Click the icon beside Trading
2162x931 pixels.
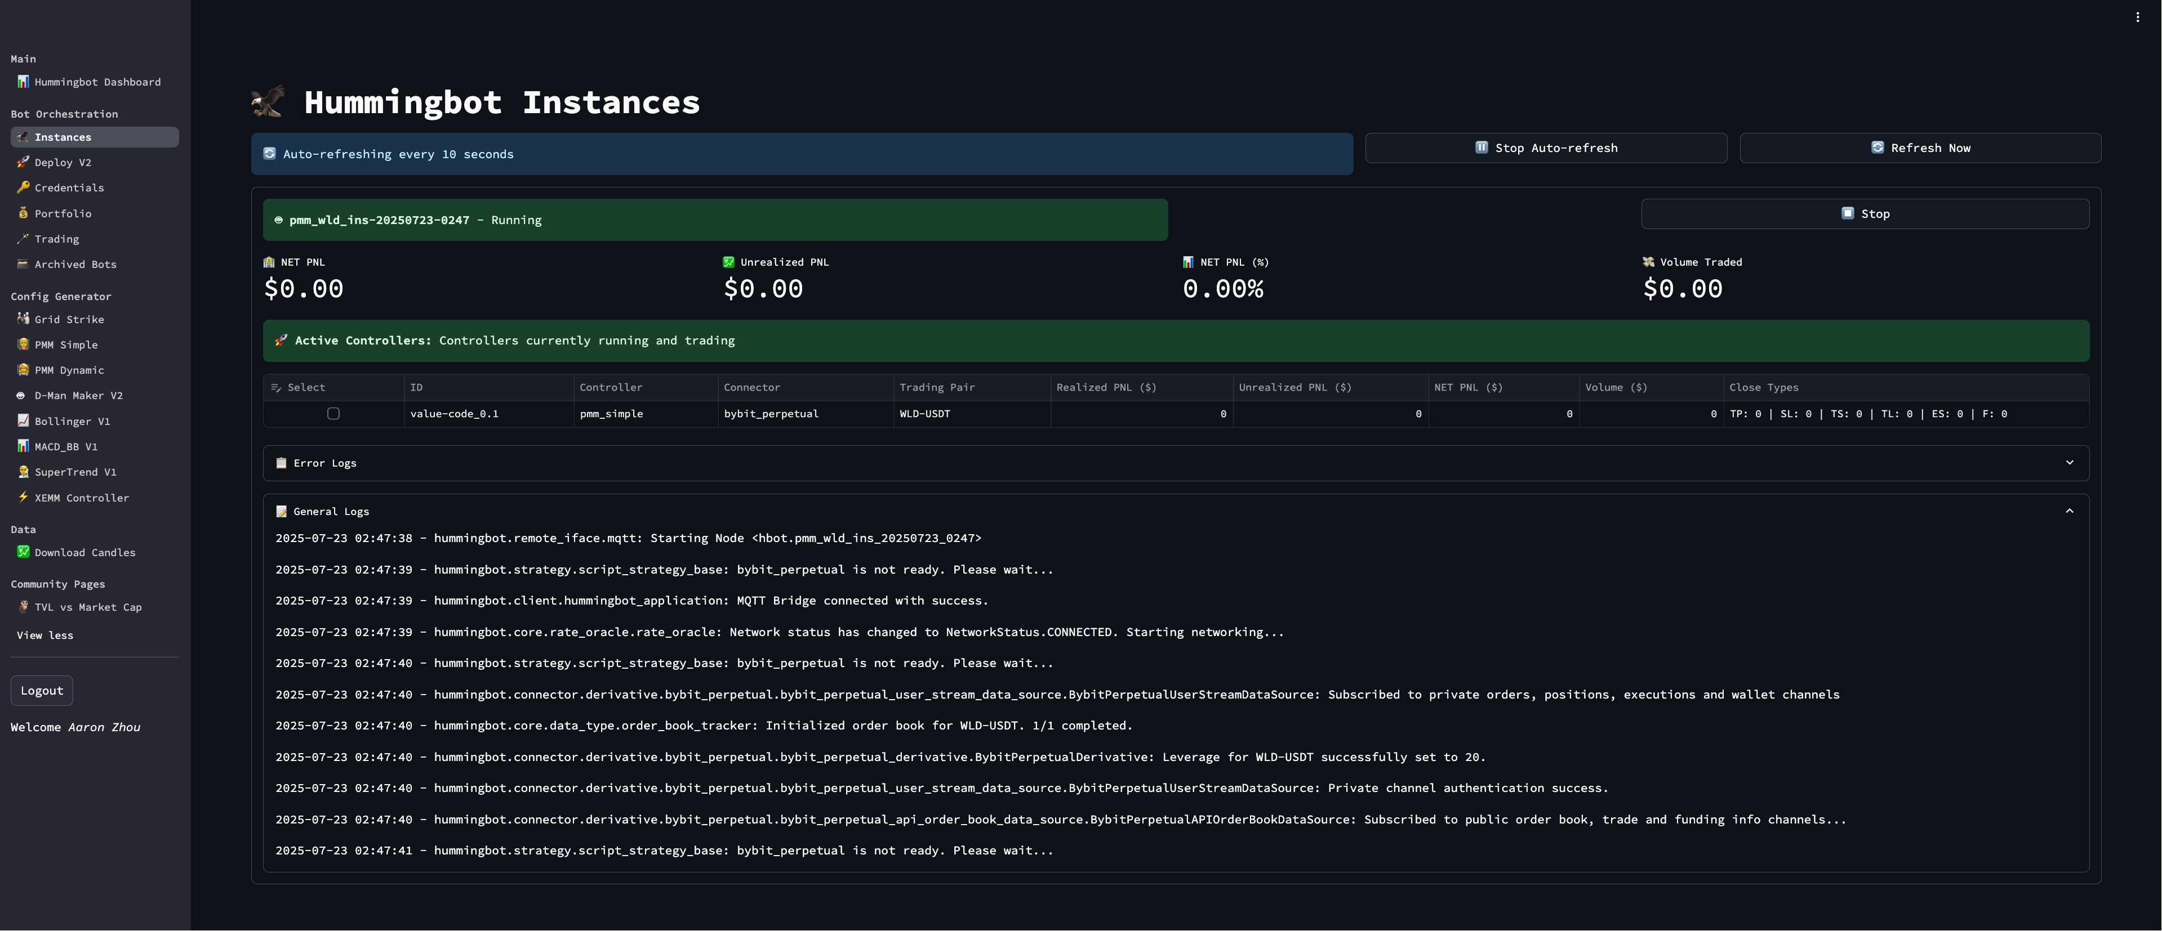(24, 238)
